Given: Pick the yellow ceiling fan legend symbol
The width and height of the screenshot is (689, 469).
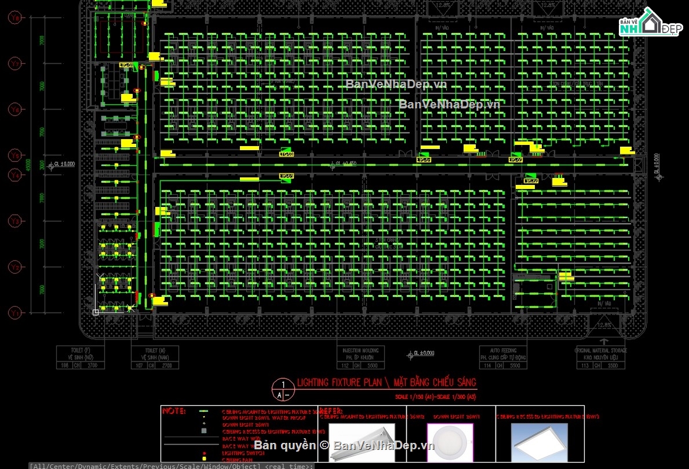Looking at the screenshot, I should point(203,459).
